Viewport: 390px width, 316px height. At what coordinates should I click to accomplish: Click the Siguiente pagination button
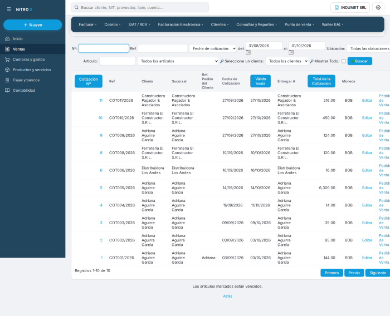pyautogui.click(x=378, y=273)
